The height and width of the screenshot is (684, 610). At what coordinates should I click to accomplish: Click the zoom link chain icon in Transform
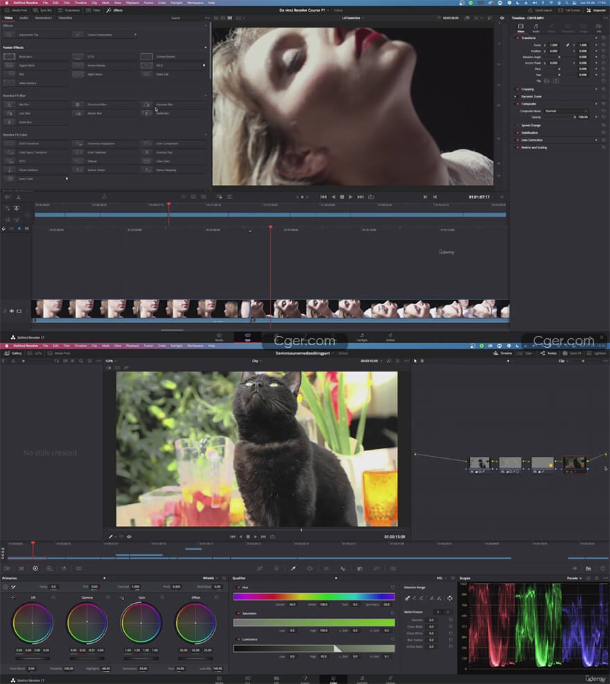(568, 45)
